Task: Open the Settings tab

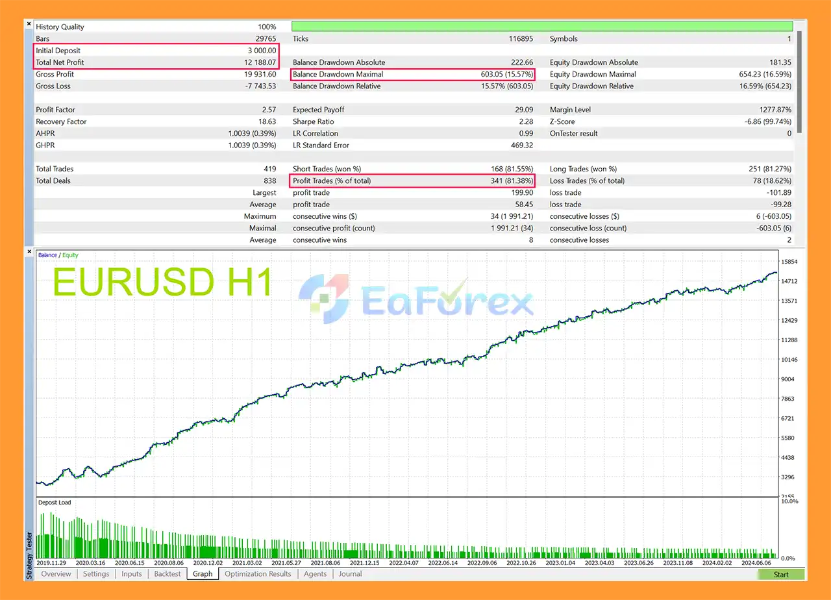Action: [95, 574]
